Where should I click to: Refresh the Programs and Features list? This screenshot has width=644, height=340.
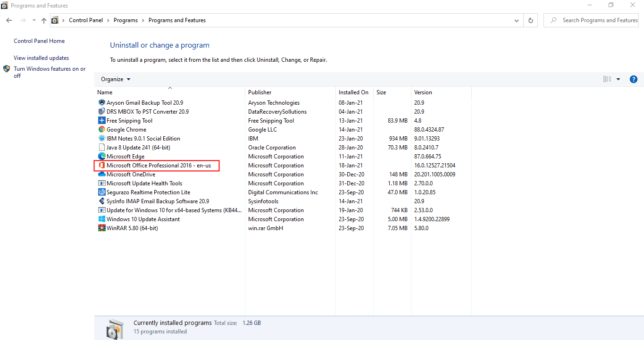(531, 20)
